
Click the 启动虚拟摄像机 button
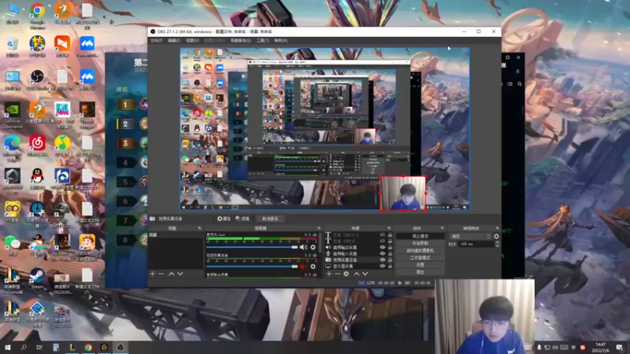tap(421, 250)
